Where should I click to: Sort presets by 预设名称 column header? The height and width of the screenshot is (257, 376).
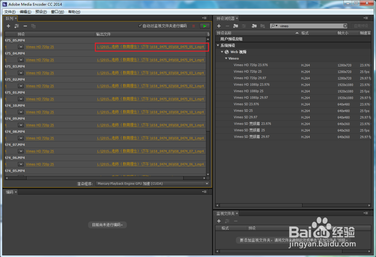(258, 33)
